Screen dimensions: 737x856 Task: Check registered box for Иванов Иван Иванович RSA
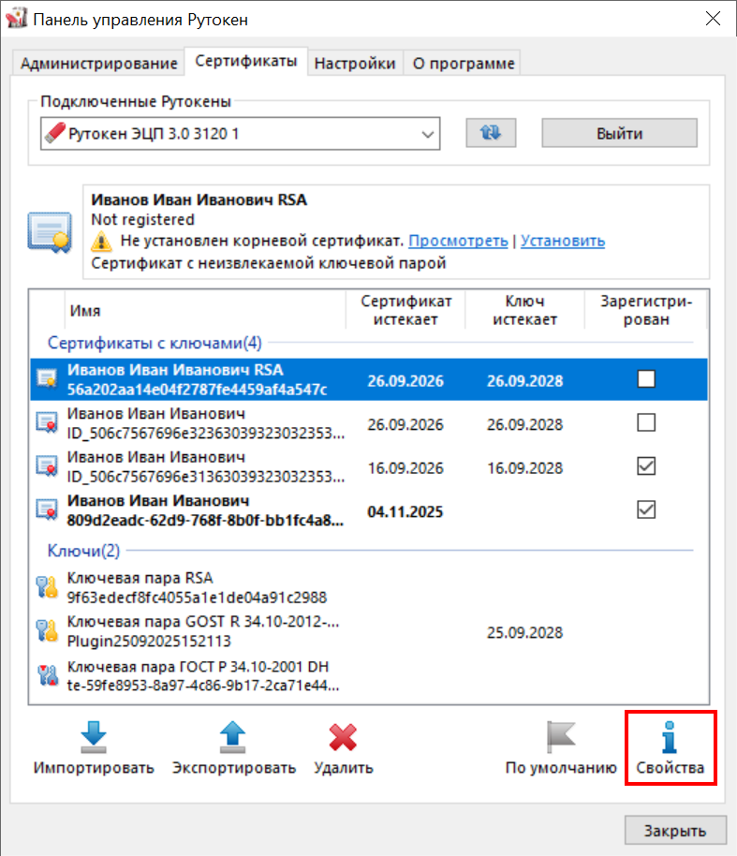645,379
